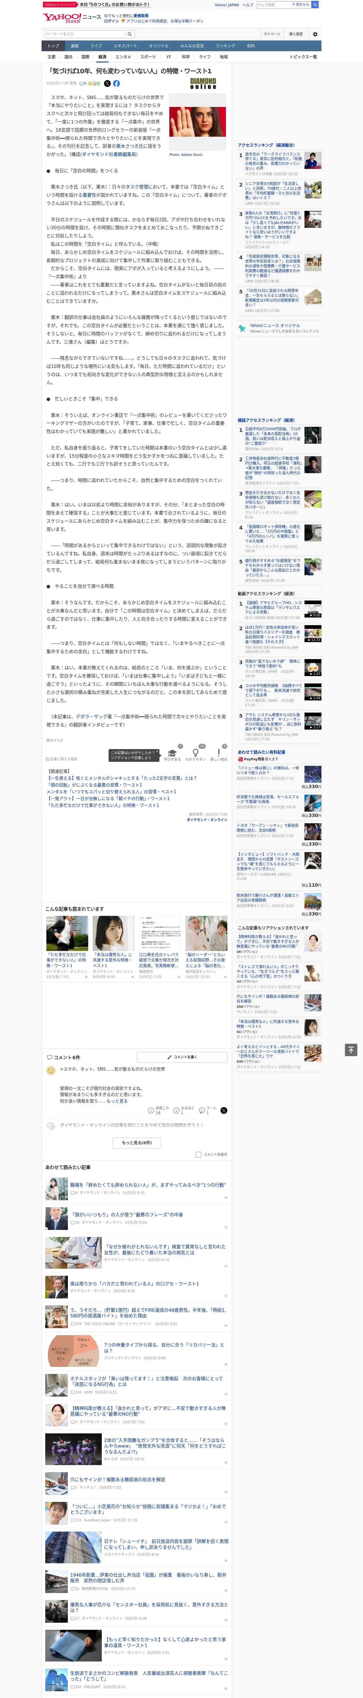363x1698 pixels.
Task: Open related link 「頭の回転」がにぶくなる最悪の習慣
Action: [x=94, y=785]
